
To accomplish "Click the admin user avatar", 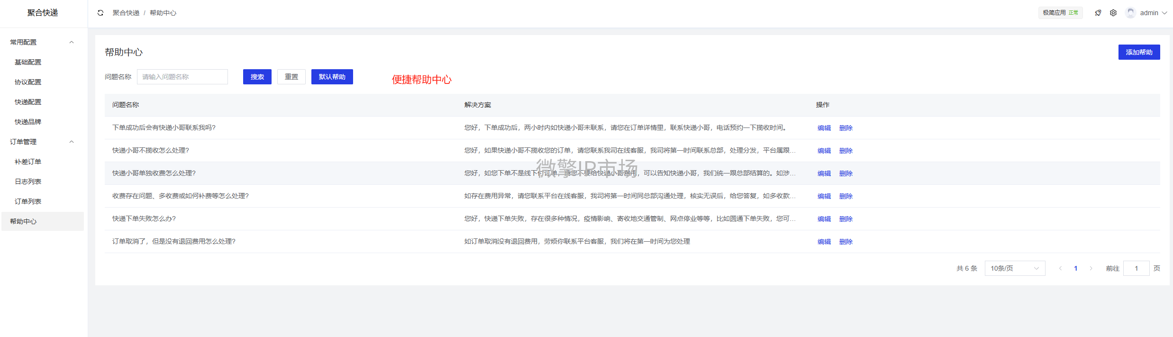I will tap(1131, 13).
